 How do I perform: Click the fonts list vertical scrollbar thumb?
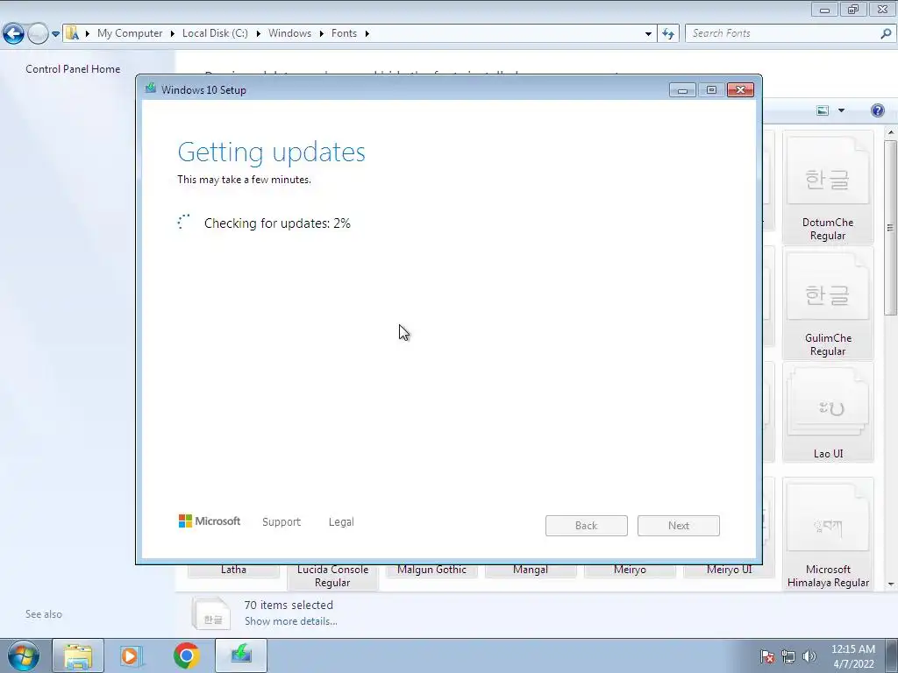[x=891, y=228]
